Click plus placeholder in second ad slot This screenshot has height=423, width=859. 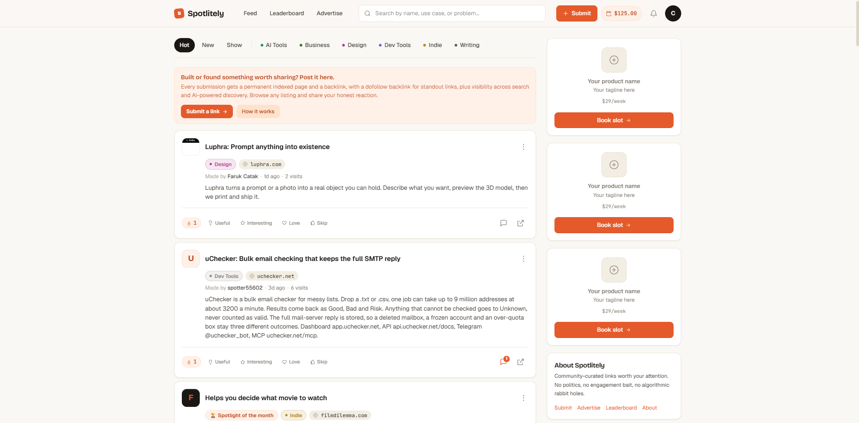[x=614, y=165]
